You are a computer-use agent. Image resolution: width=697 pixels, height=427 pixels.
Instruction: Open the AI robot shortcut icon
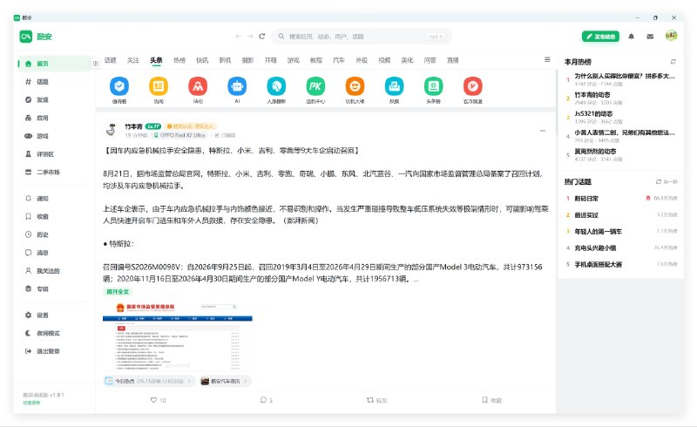[237, 86]
